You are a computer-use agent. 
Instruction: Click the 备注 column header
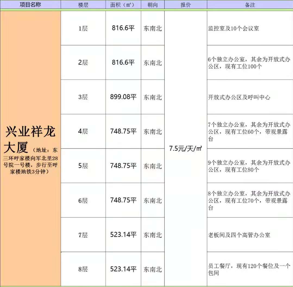pos(250,5)
